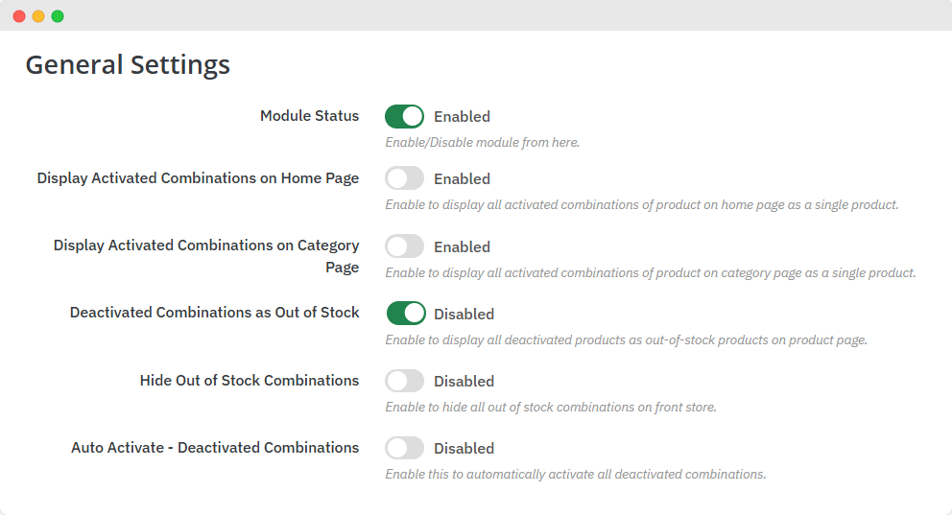The image size is (952, 515).
Task: Click Display Activated Combinations on Home Page label
Action: point(198,178)
